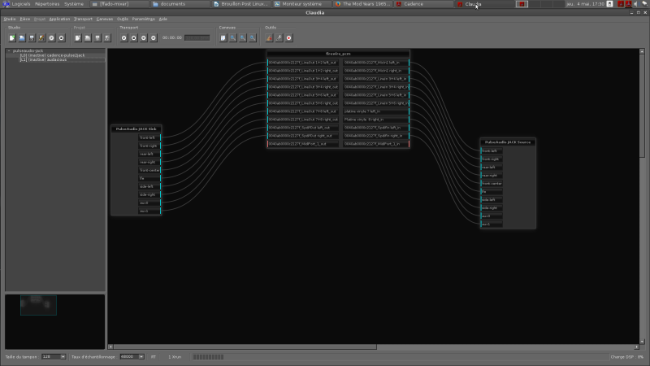Open the Transport menu

(83, 19)
